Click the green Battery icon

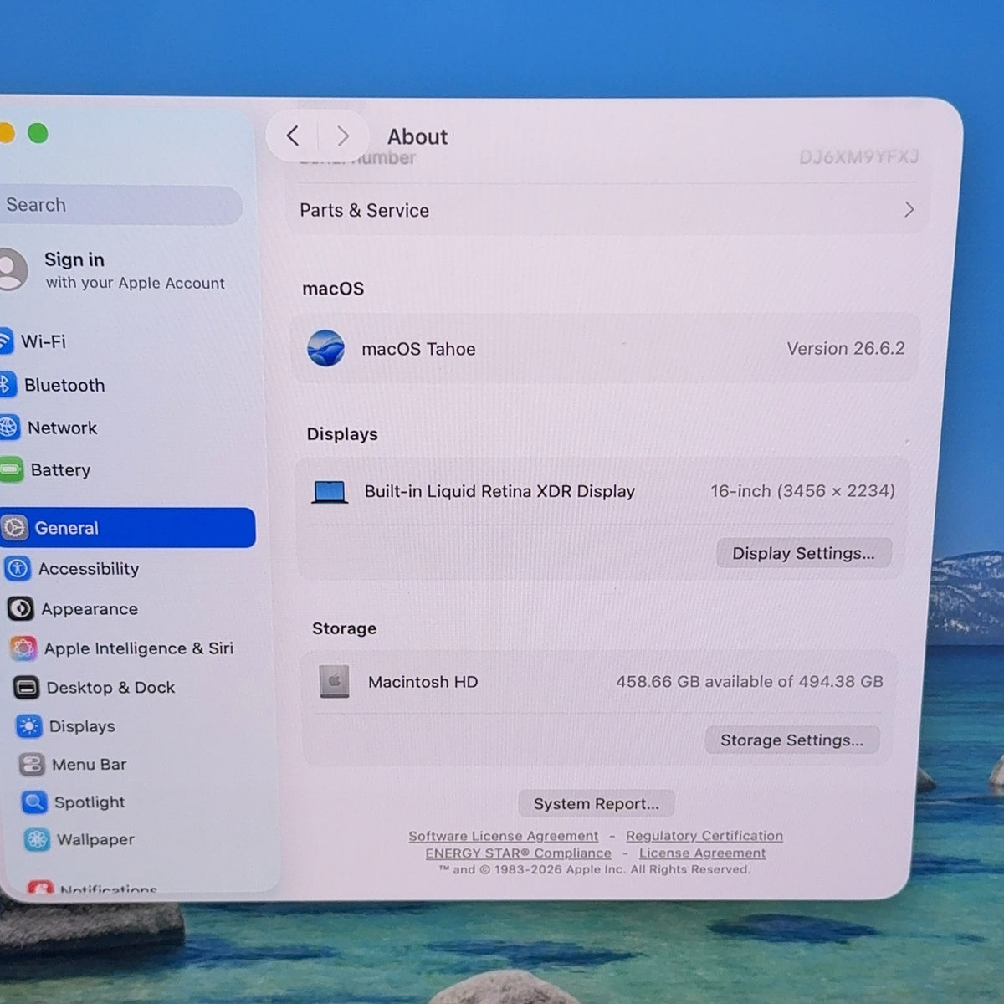(x=11, y=470)
